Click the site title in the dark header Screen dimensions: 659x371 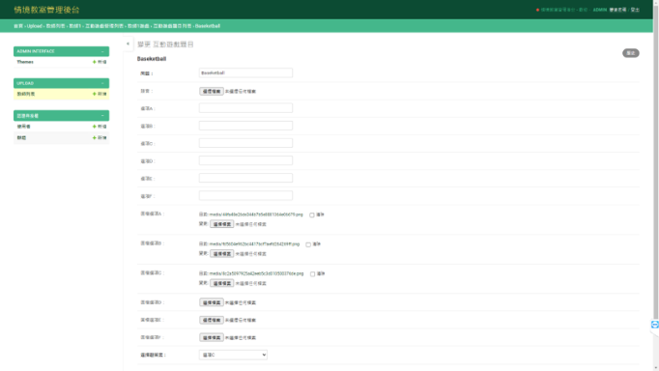coord(46,10)
